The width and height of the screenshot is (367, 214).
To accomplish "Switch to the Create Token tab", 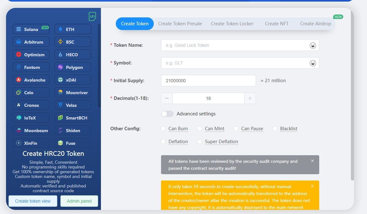I will tap(135, 24).
